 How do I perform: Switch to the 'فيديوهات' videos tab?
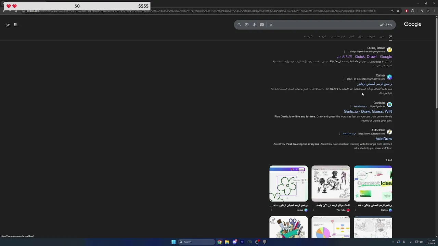[x=371, y=36]
